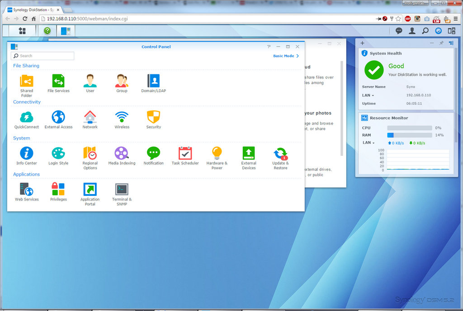The height and width of the screenshot is (311, 463).
Task: Open the Security settings
Action: point(154,120)
